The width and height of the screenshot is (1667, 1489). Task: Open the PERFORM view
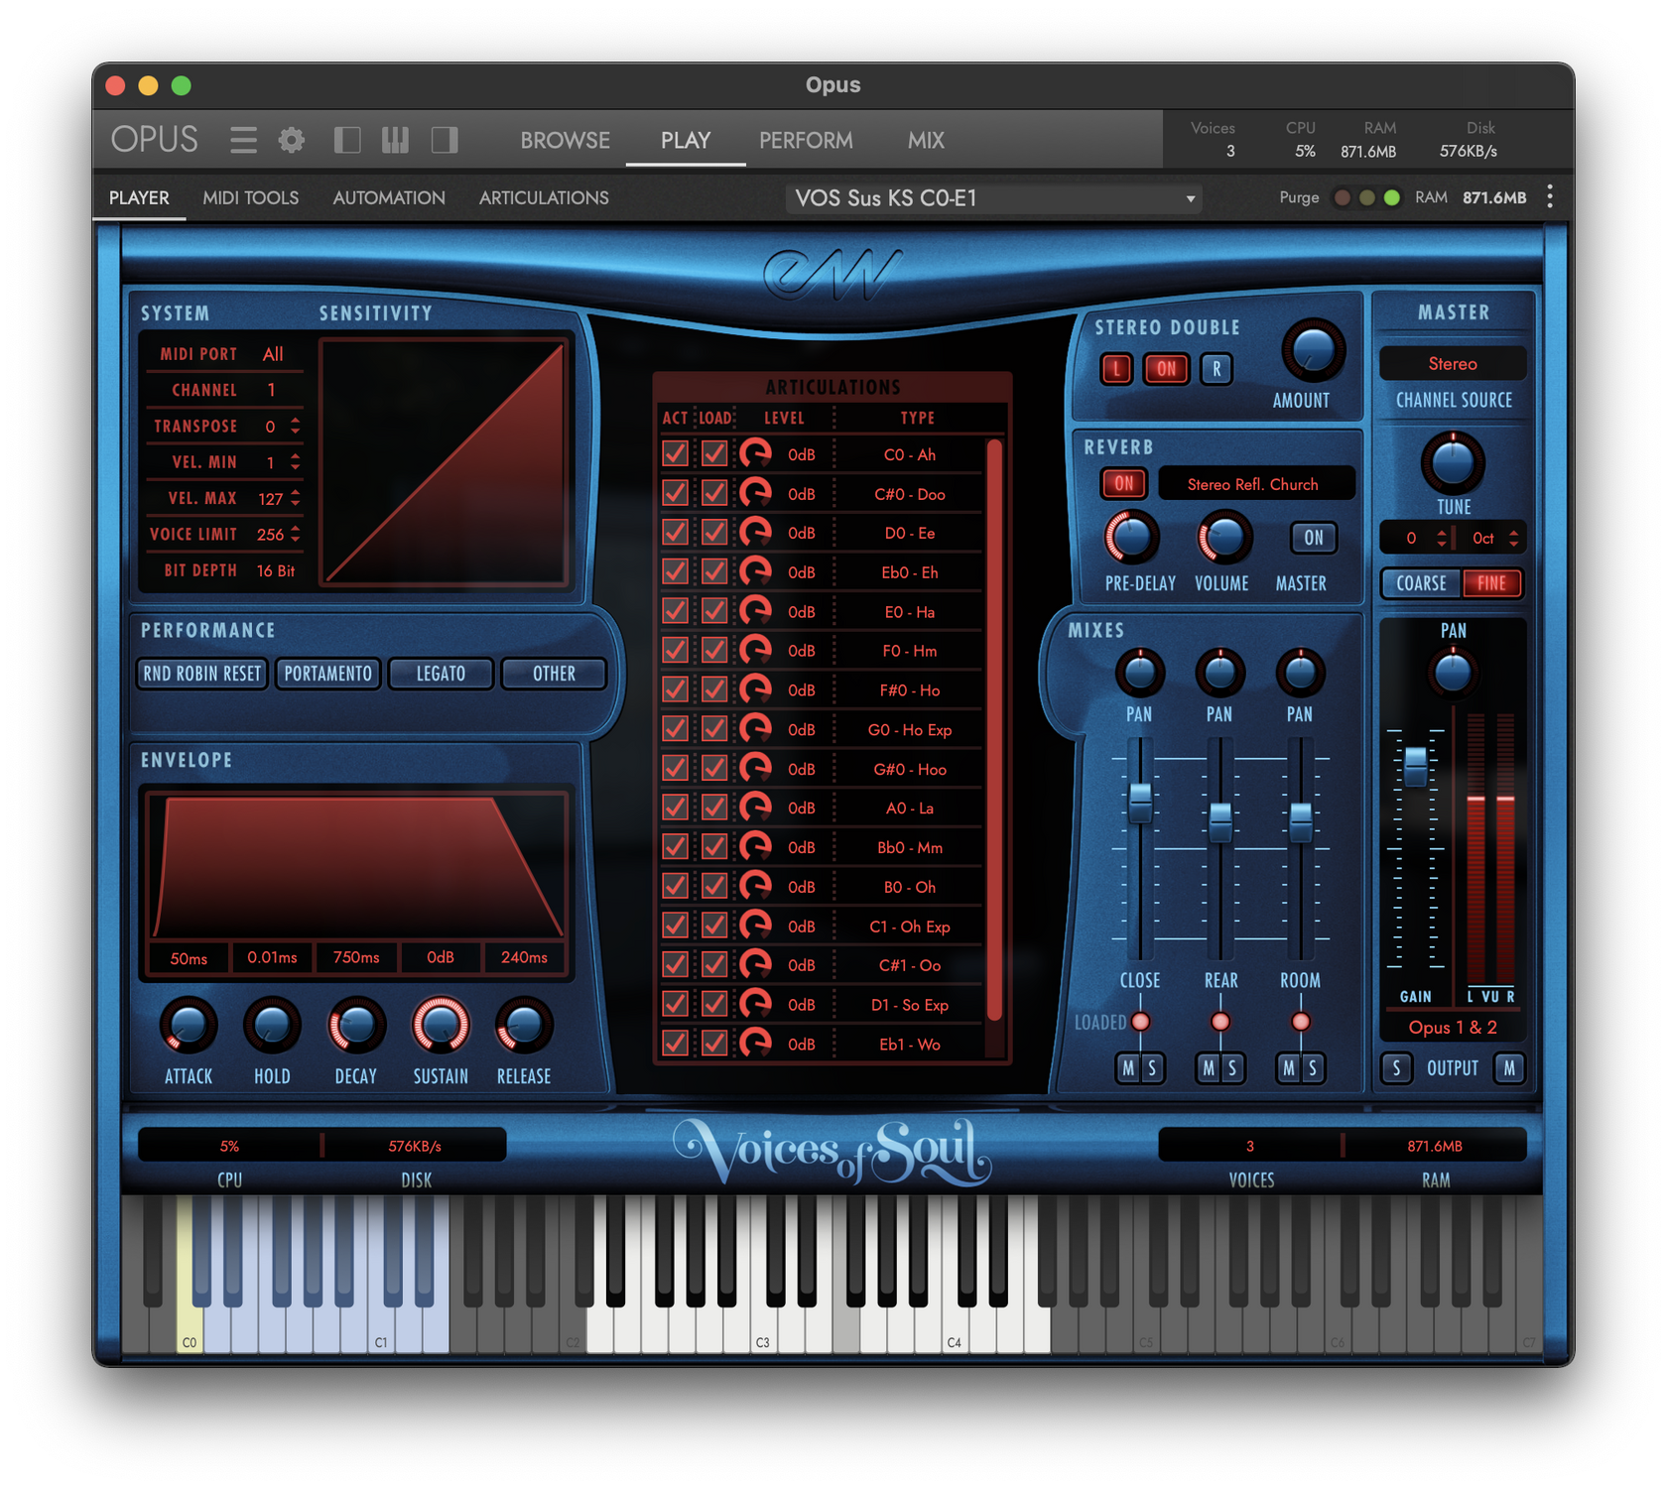(806, 140)
